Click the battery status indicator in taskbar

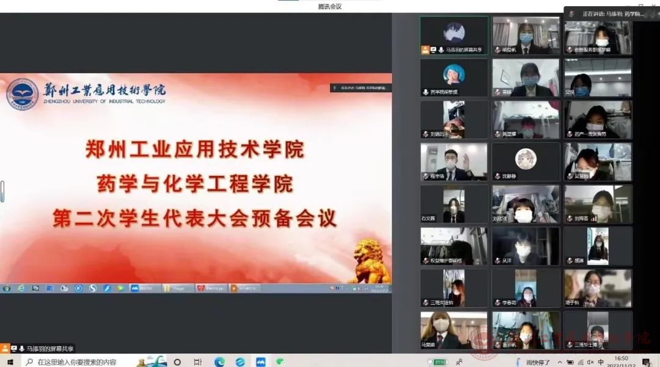(x=439, y=362)
